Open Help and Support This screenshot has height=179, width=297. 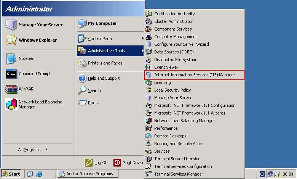tap(110, 78)
